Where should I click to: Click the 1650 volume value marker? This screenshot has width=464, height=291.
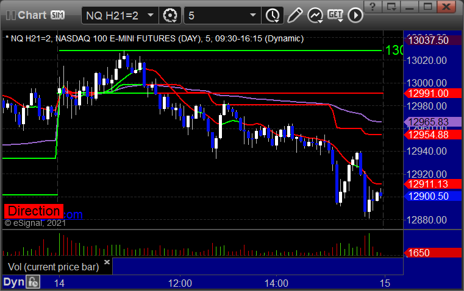432,253
